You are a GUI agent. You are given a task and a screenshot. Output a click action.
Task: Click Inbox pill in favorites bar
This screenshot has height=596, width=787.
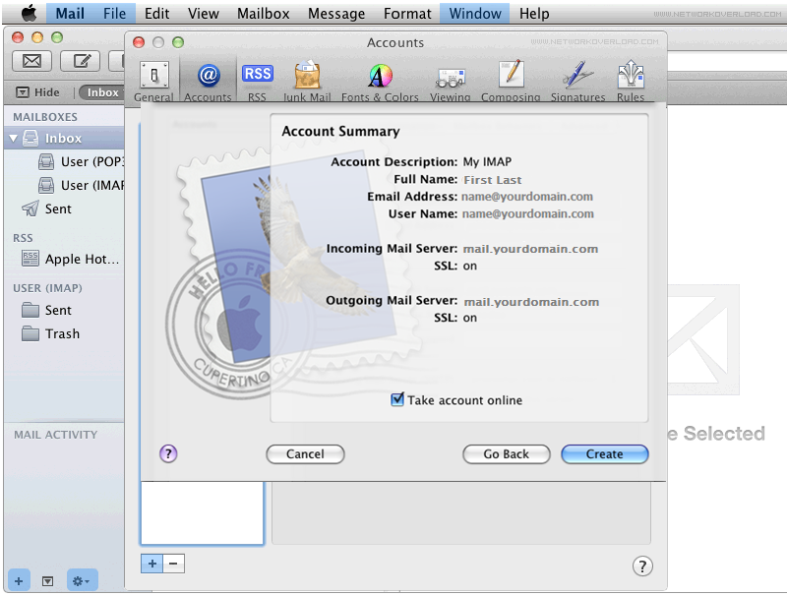102,92
